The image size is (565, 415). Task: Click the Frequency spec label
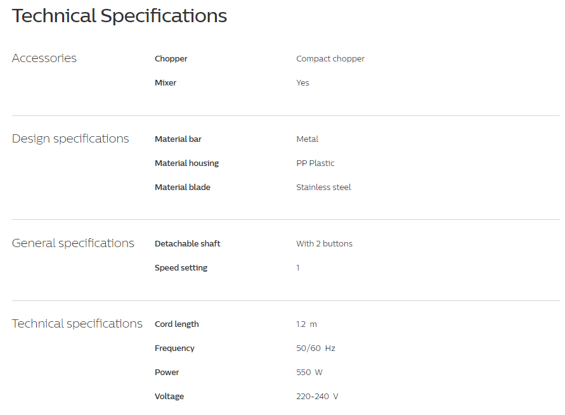174,348
